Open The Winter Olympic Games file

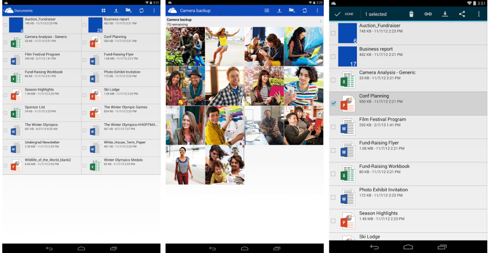(x=121, y=113)
